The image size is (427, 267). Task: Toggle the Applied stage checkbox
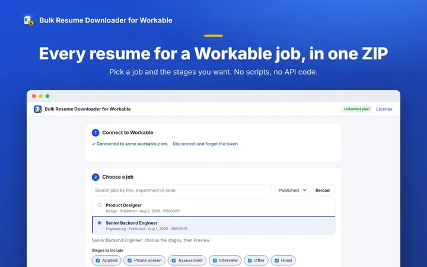coord(98,260)
